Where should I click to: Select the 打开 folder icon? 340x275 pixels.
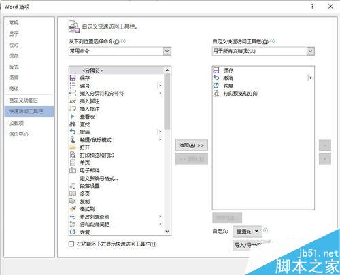pos(73,147)
